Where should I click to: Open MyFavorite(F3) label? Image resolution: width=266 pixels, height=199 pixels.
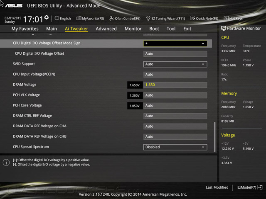[x=93, y=18]
